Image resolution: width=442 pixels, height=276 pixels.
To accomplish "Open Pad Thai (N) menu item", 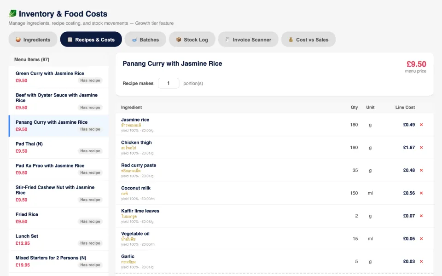I will point(58,148).
